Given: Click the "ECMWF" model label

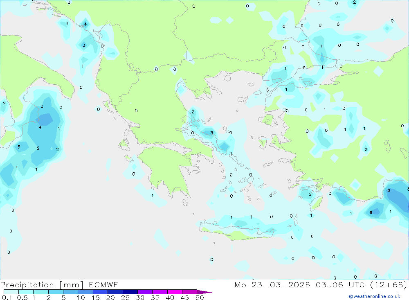Looking at the screenshot, I should click(103, 285).
